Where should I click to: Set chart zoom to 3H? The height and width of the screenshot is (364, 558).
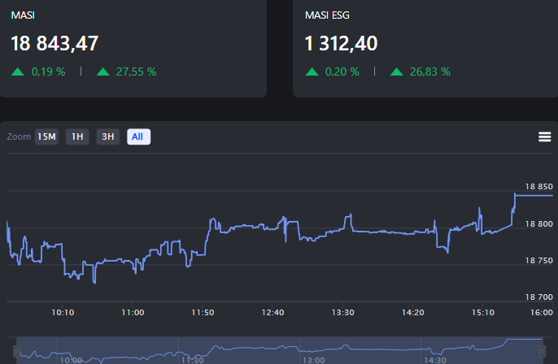point(107,136)
